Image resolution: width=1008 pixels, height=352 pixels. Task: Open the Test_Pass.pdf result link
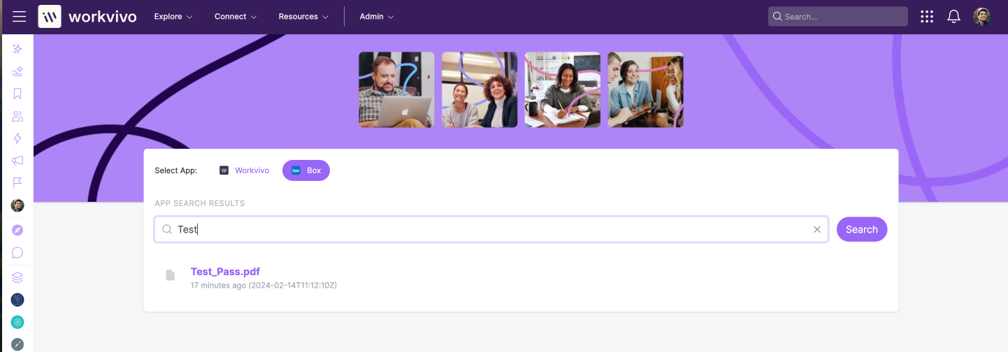point(225,272)
